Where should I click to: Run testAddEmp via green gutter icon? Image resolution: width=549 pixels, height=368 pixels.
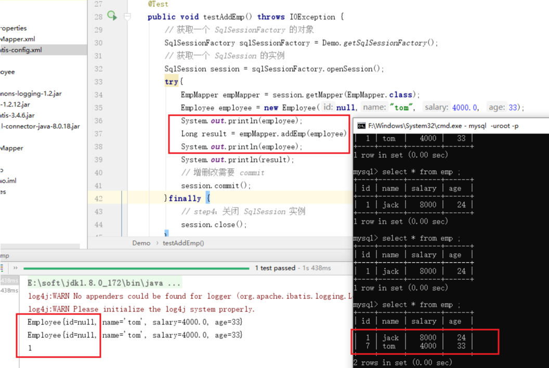click(x=112, y=16)
